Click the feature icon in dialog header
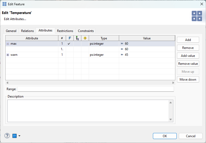 [x=197, y=16]
